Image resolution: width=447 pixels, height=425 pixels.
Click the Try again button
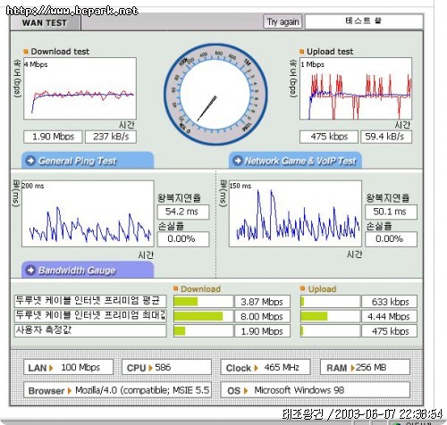pos(283,21)
